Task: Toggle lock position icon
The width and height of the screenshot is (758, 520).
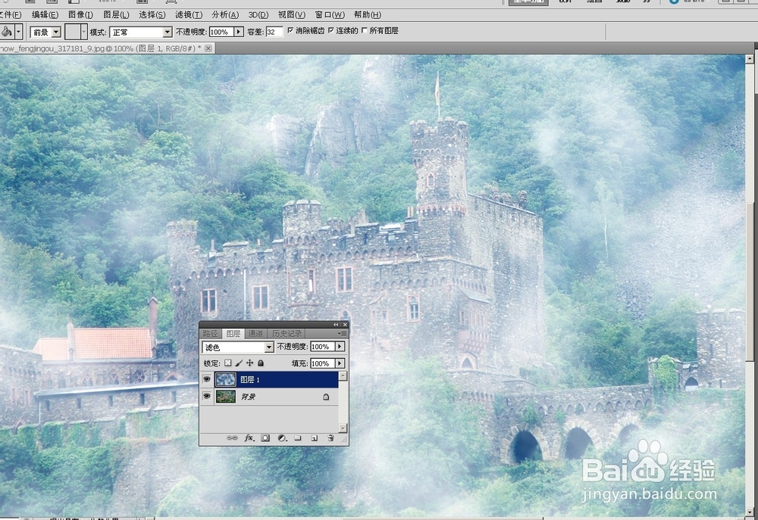Action: 250,363
